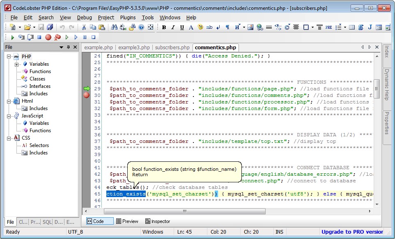Select the Cut tool on the toolbar
395x239 pixels.
coord(83,27)
